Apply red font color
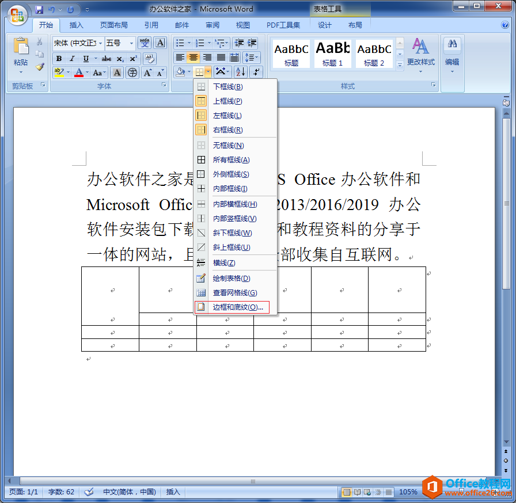This screenshot has height=503, width=516. click(79, 73)
